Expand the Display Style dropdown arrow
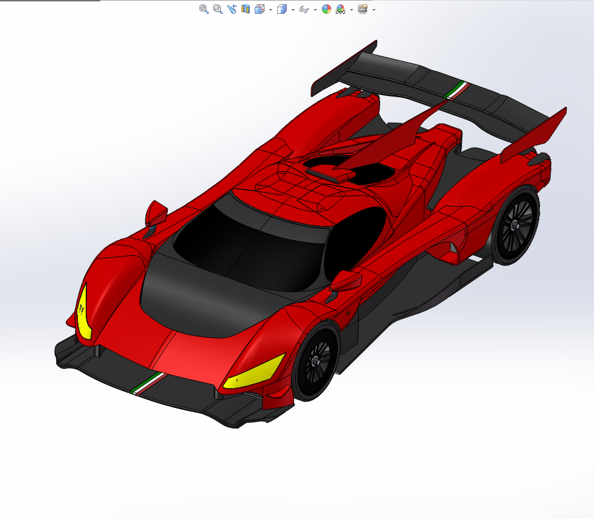Viewport: 594px width, 519px height. (x=293, y=10)
